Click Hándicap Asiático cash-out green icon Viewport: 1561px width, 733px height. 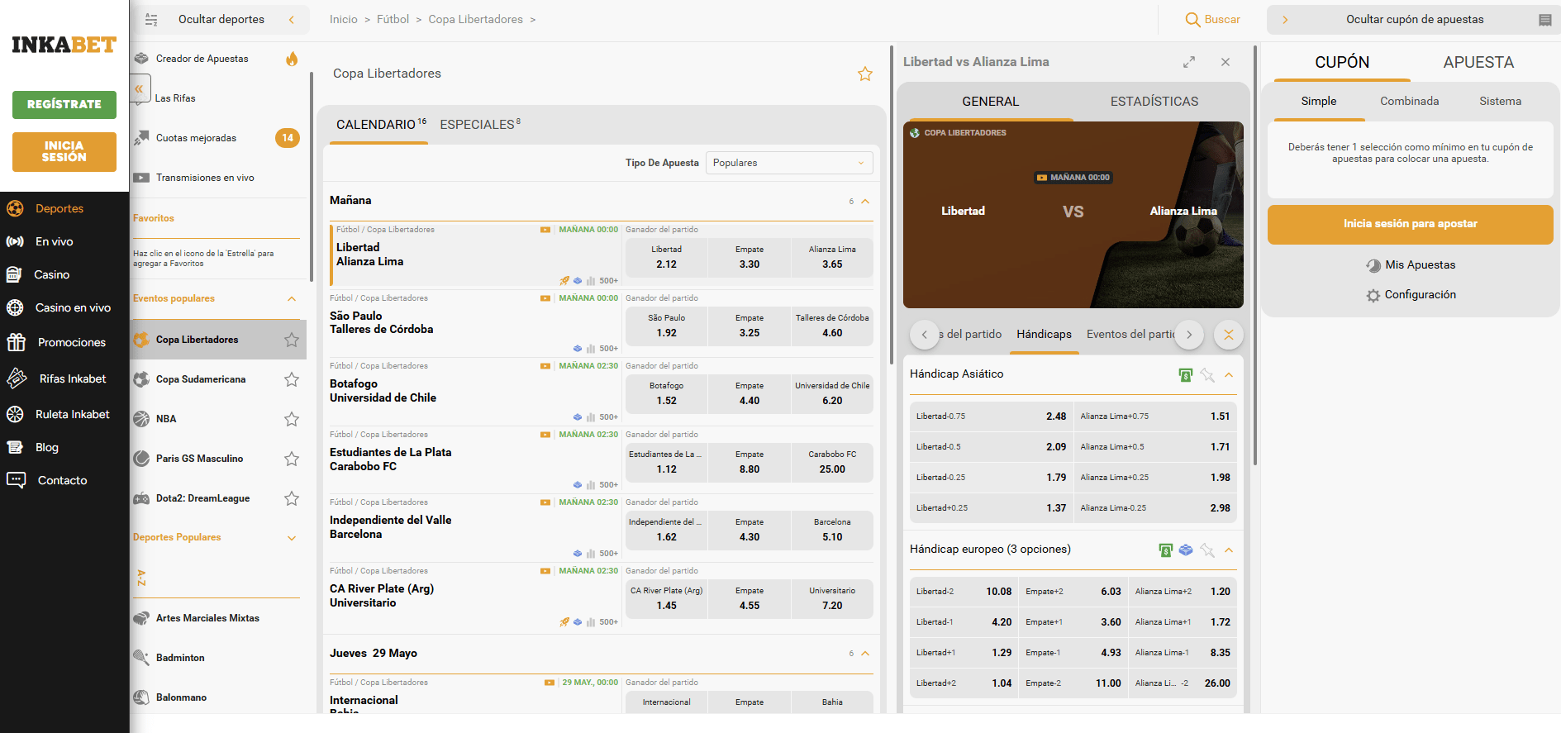(x=1186, y=375)
